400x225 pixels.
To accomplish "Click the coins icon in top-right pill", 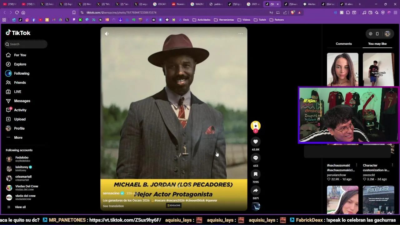I will (371, 34).
